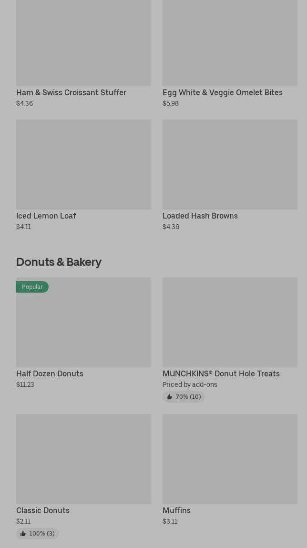Click the 100% (3) rating pill
The image size is (307, 548).
37,534
